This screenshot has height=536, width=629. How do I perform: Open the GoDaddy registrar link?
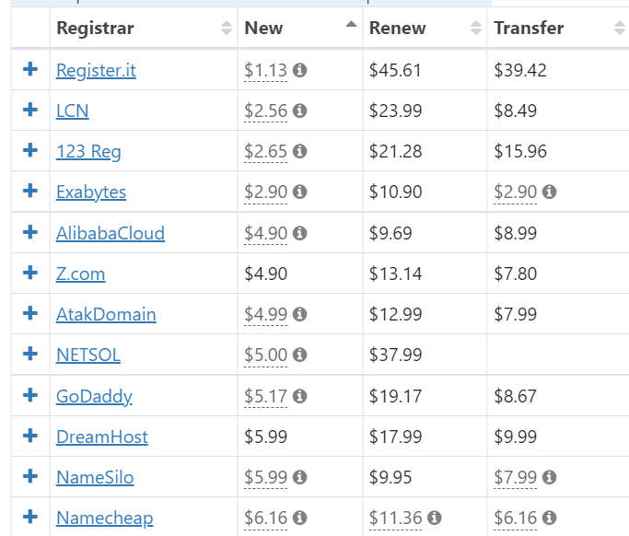coord(94,396)
